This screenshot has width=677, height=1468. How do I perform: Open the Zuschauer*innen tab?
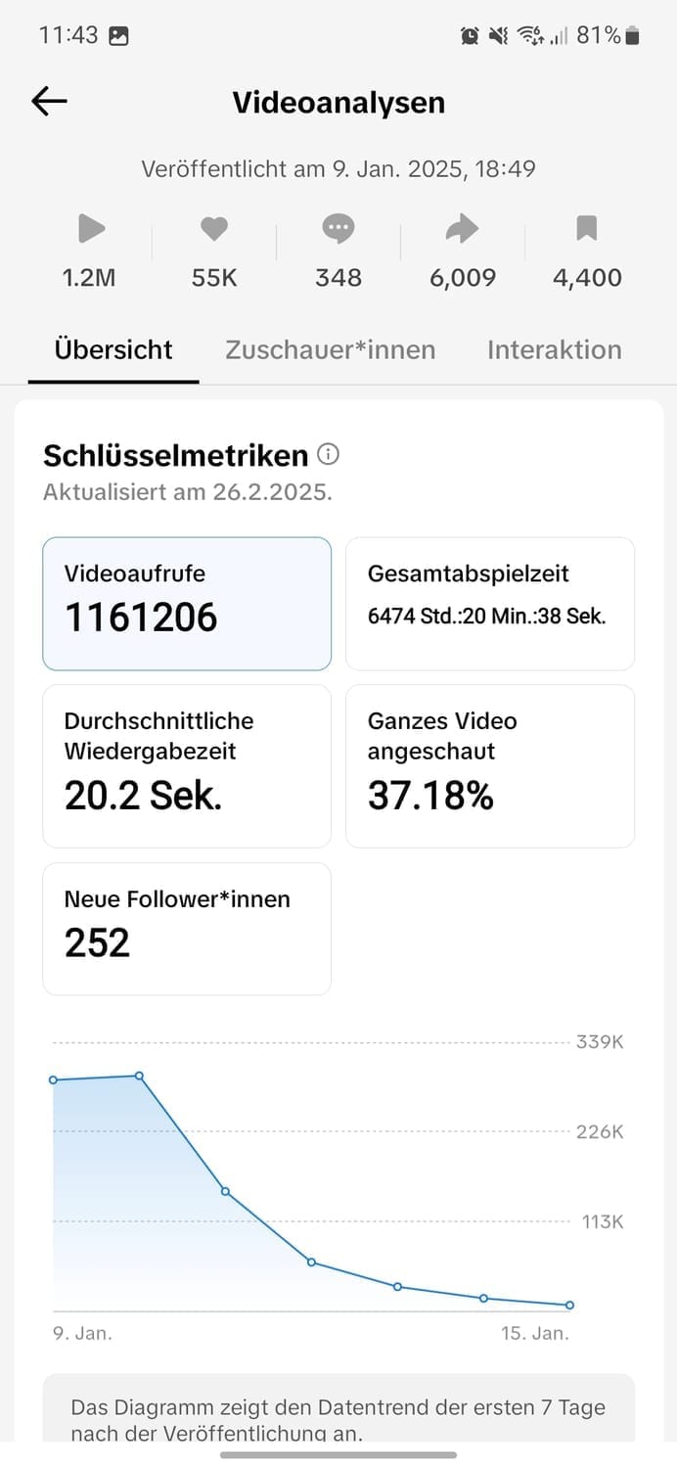331,350
